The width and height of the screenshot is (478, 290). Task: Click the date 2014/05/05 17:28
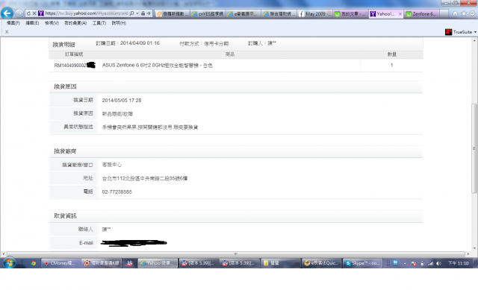point(121,101)
